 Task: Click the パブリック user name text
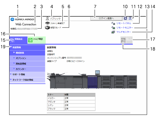55,19
